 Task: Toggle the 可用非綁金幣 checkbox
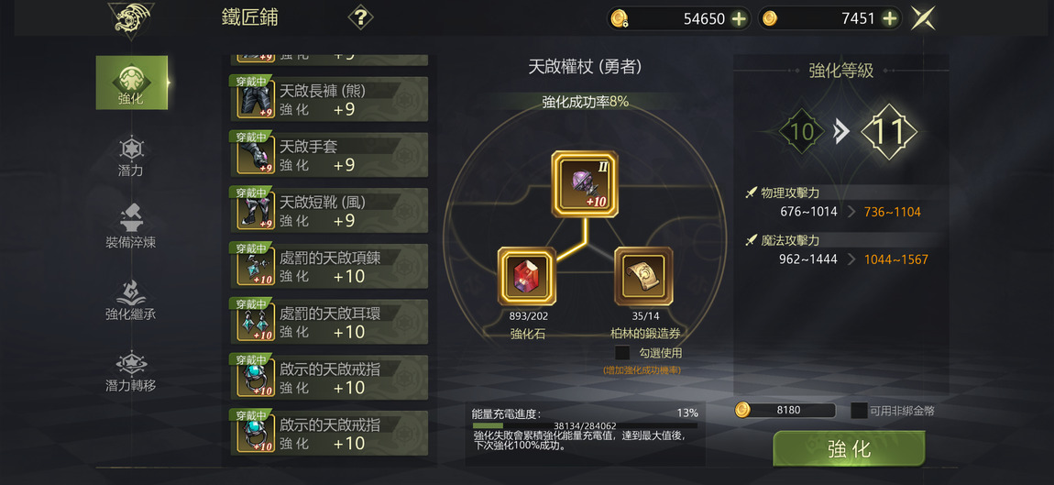[x=859, y=411]
